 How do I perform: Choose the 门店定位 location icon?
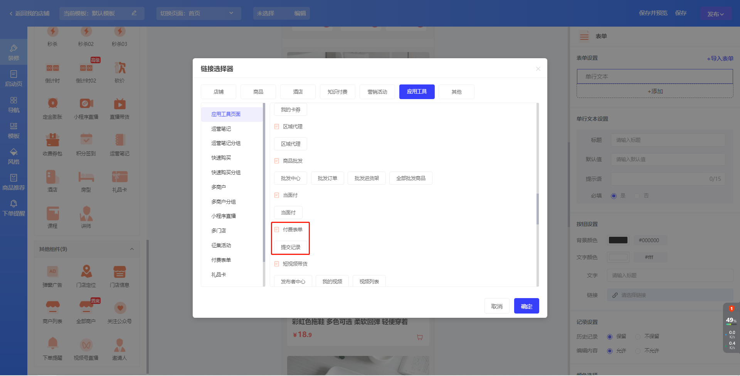[x=86, y=271]
